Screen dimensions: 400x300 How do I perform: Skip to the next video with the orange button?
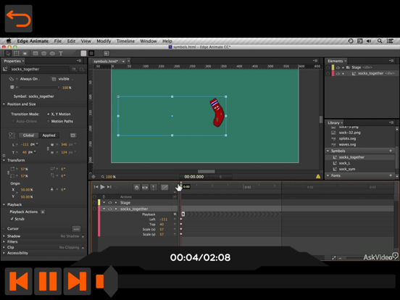click(77, 281)
